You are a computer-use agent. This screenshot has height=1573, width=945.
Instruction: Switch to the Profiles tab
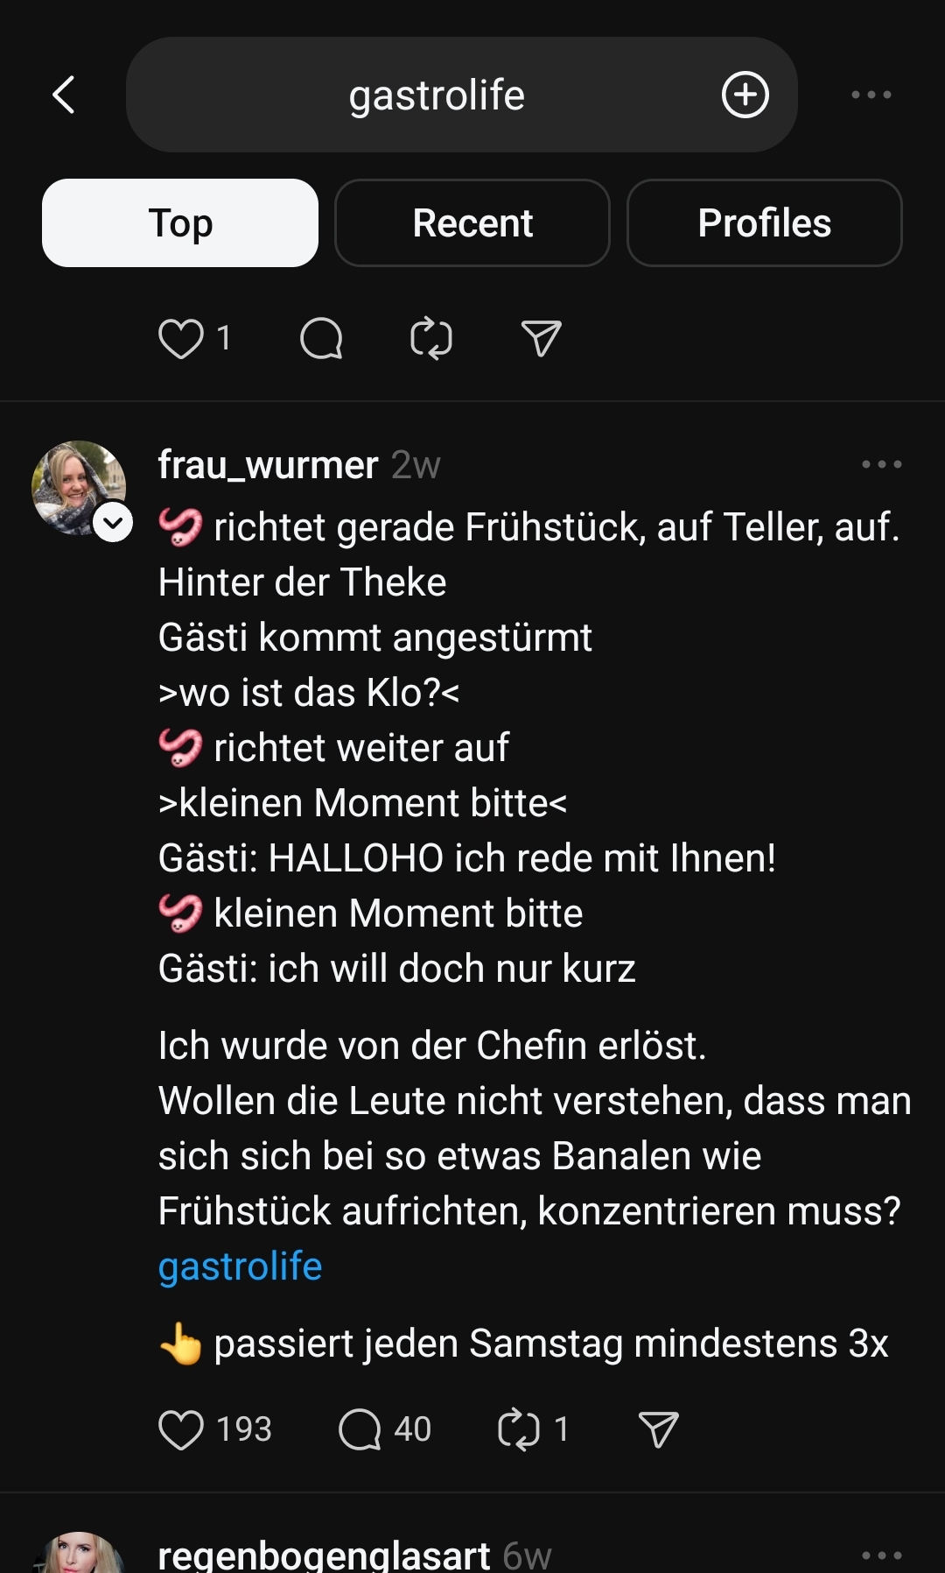(764, 223)
